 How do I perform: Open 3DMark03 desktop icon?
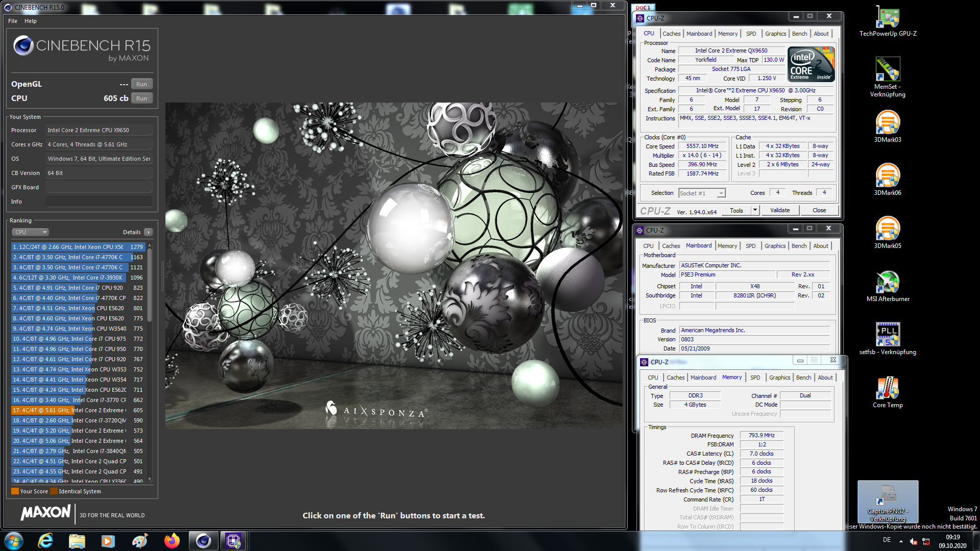[x=888, y=126]
